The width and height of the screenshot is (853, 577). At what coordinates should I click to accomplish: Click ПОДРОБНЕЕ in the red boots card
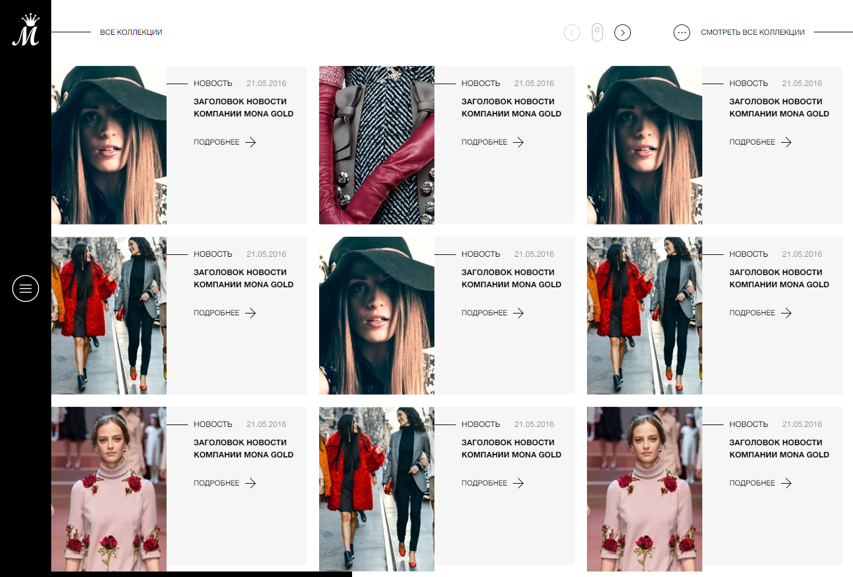484,142
